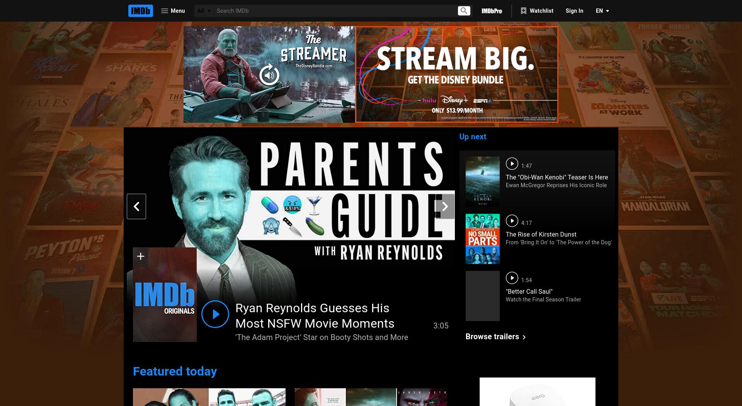
Task: Open the eero advertisement
Action: coord(537,392)
